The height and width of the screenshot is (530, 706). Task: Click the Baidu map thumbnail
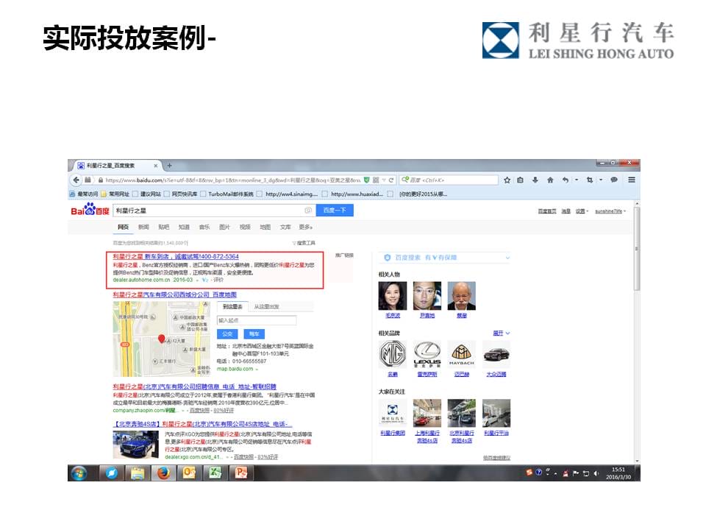click(x=161, y=339)
